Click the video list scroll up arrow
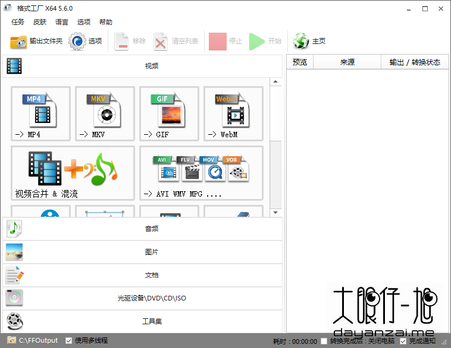The height and width of the screenshot is (348, 451). click(275, 82)
